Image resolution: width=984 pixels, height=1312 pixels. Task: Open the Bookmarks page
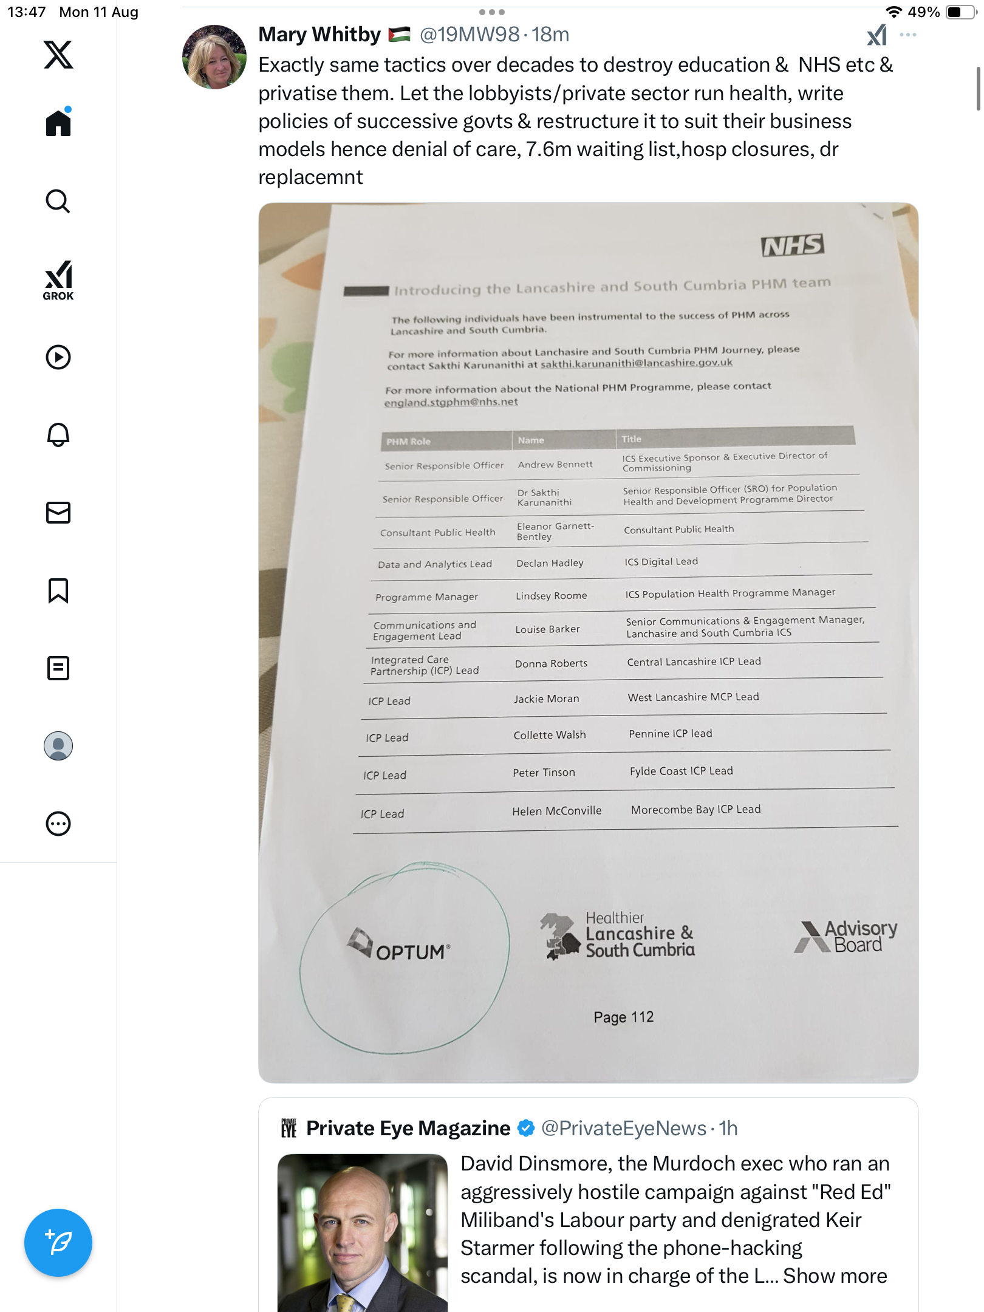(x=58, y=590)
